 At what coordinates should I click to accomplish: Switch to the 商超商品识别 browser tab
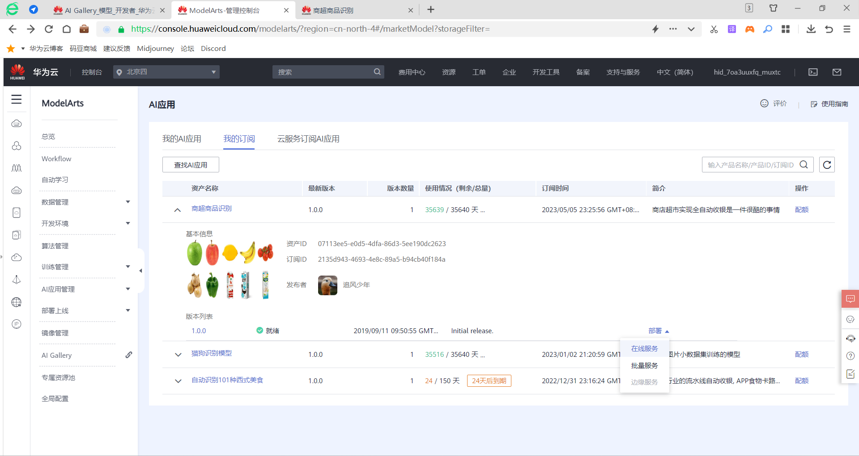[357, 10]
